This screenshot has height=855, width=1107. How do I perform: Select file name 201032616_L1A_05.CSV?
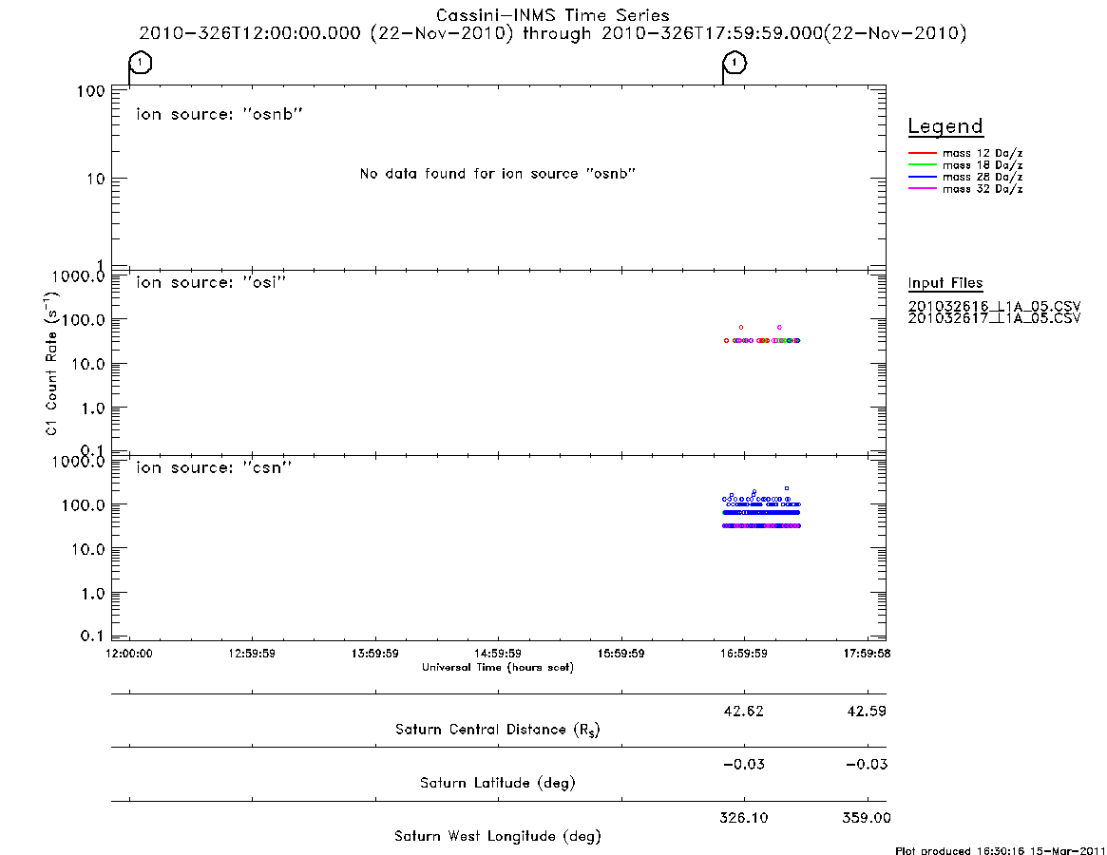point(994,307)
